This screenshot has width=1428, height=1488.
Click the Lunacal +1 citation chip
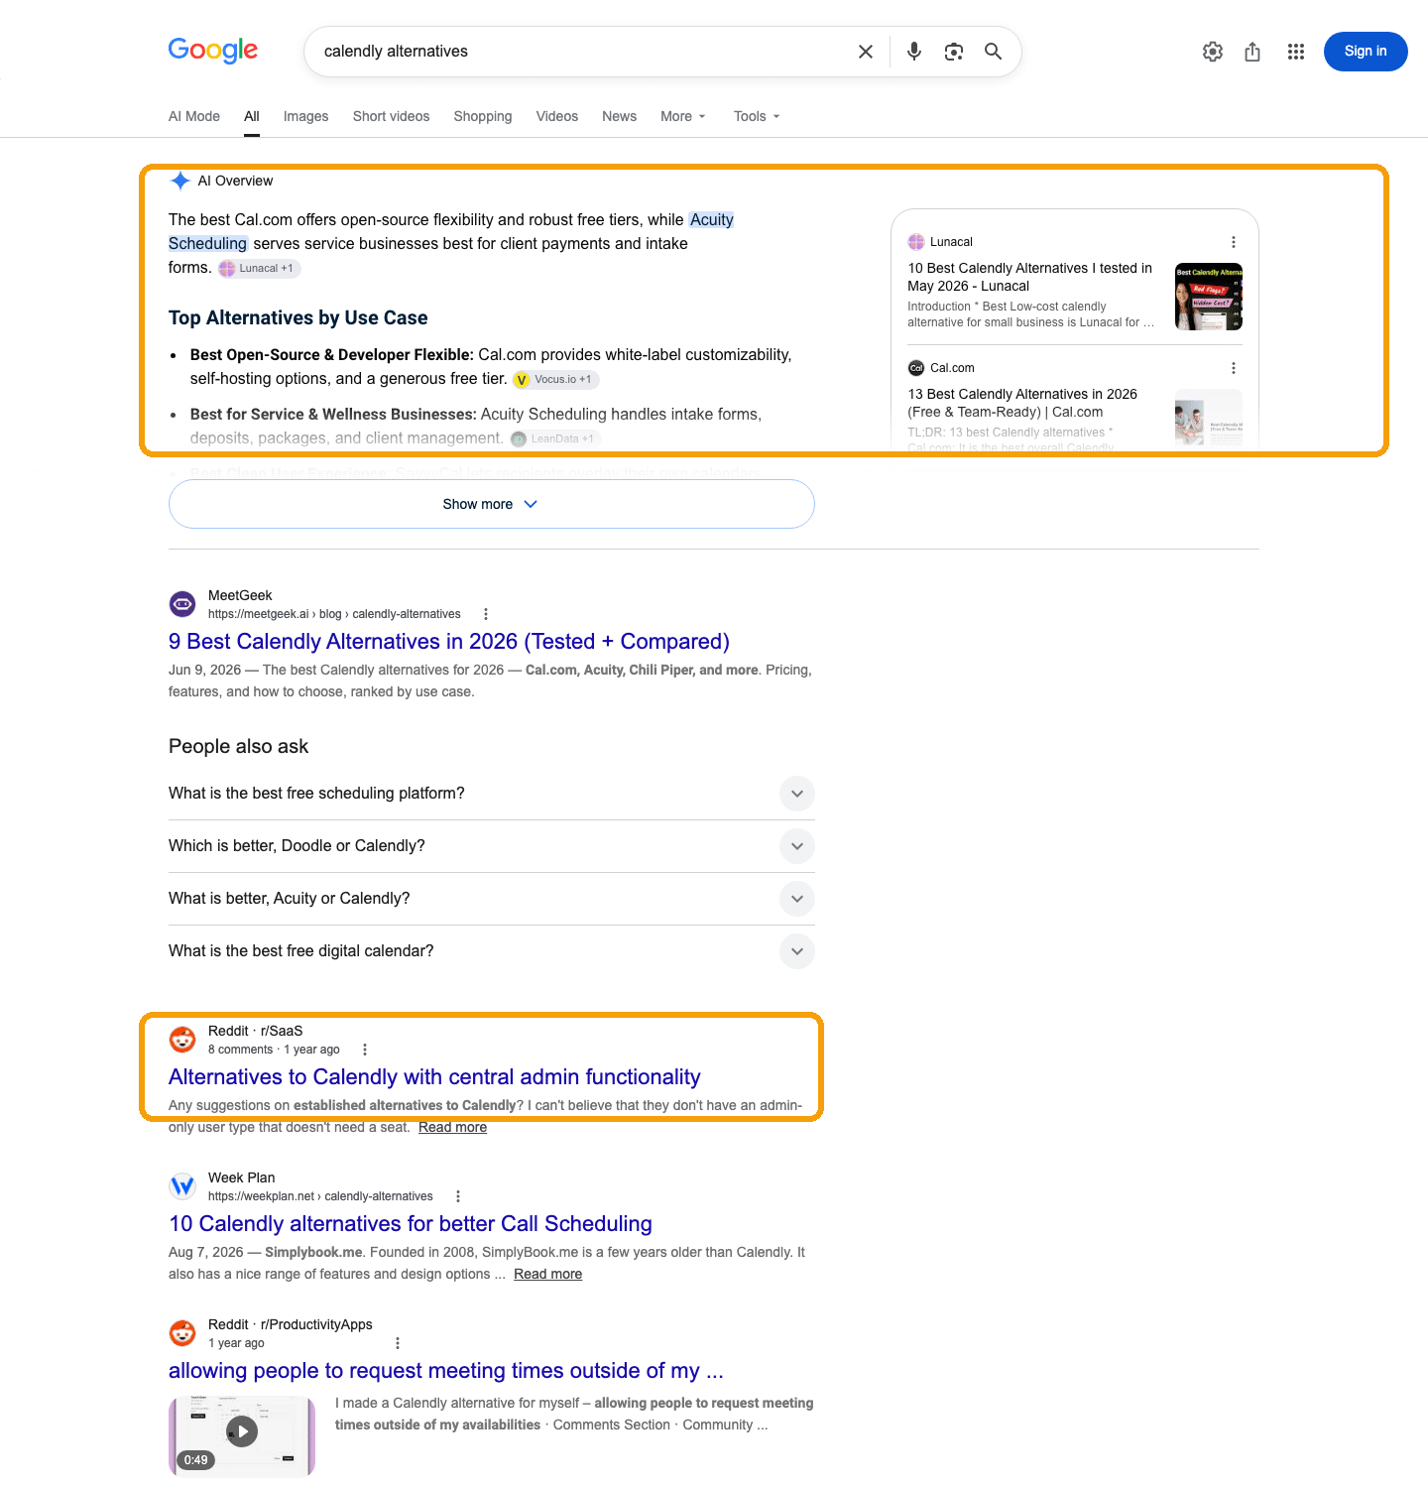259,268
